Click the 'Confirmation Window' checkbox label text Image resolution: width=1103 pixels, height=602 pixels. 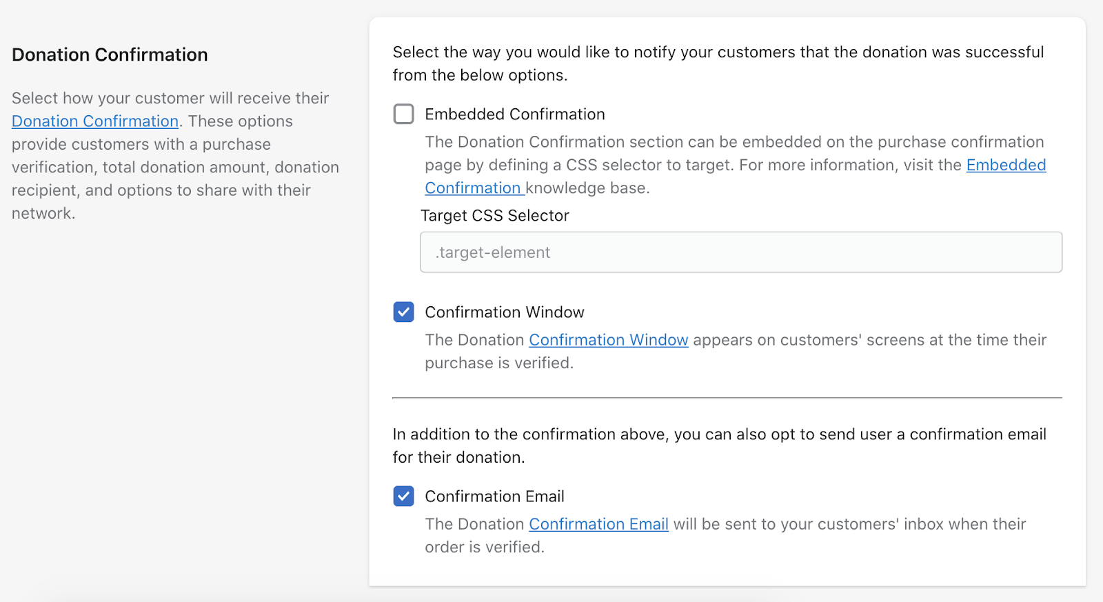click(505, 312)
